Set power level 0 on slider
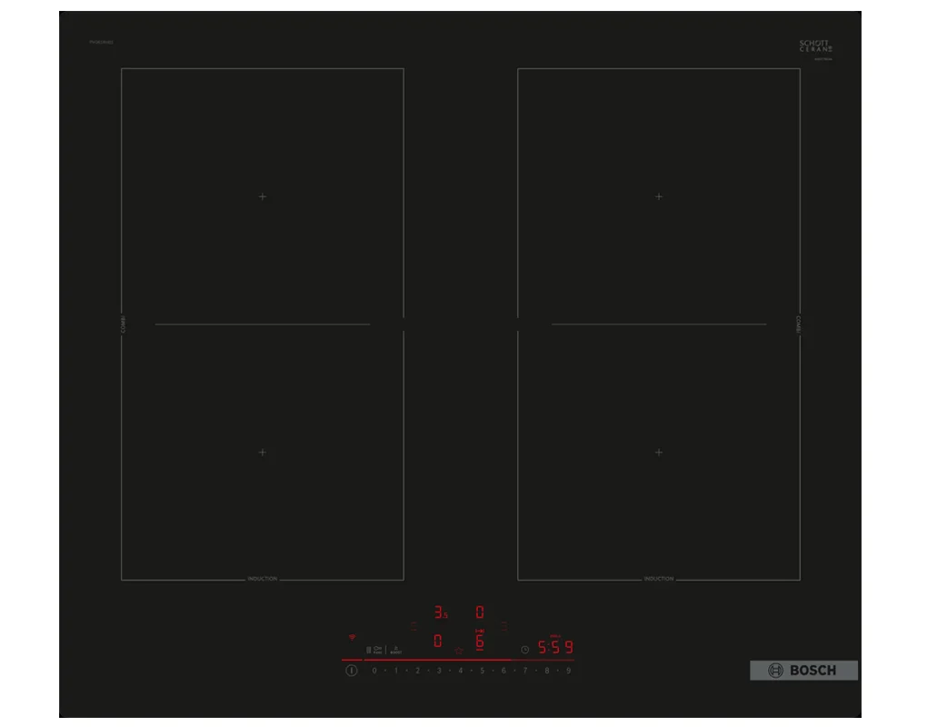 point(374,671)
